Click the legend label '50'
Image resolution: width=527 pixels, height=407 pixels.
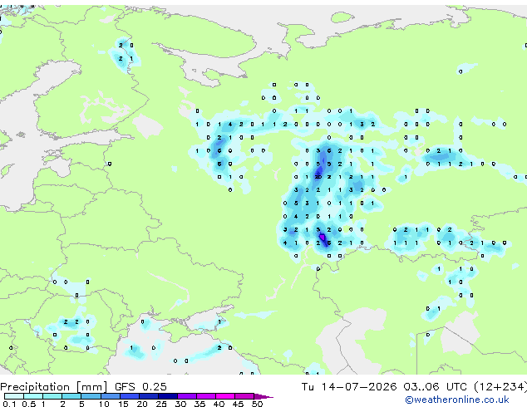coord(258,404)
